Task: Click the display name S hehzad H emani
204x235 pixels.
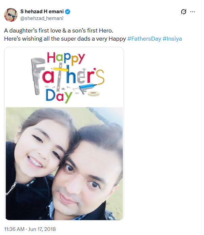Action: [x=42, y=12]
